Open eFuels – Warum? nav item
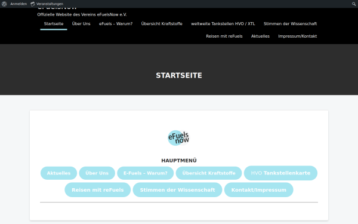The height and width of the screenshot is (224, 358). click(116, 24)
